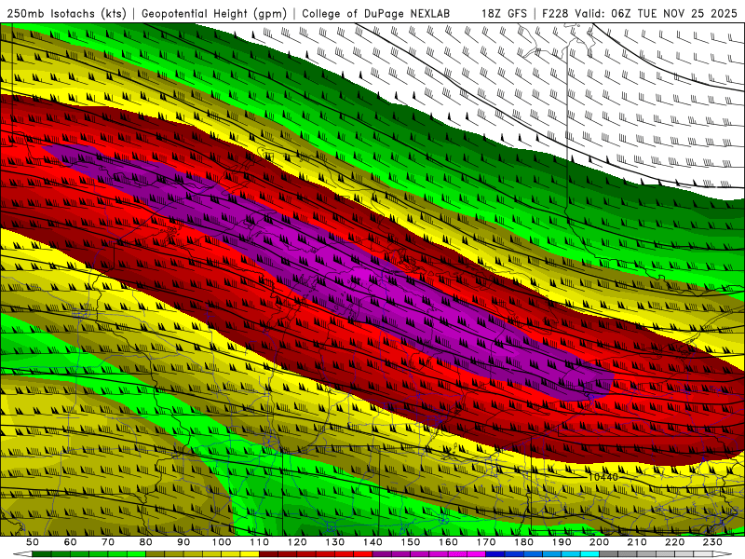Click the '200' value on the color scale
The image size is (745, 559).
click(x=599, y=542)
